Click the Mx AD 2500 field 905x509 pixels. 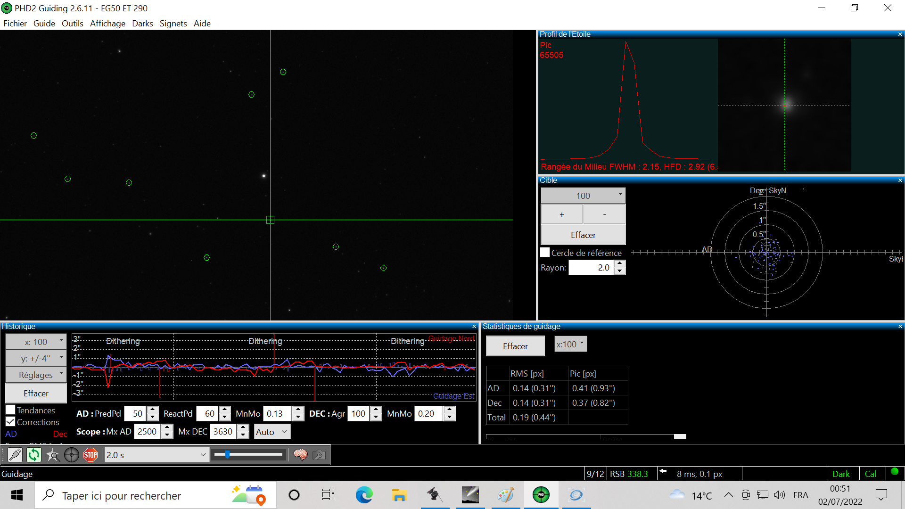point(148,431)
